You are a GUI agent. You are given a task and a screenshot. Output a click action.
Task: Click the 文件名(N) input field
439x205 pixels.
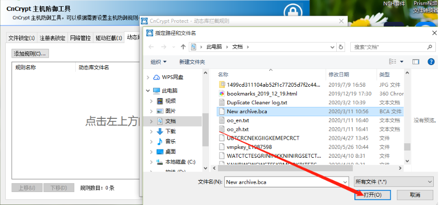coord(283,182)
